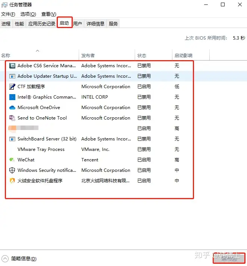Click the 简略信息(D) link
This screenshot has width=247, height=266.
coord(24,259)
